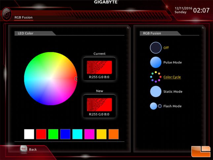The height and width of the screenshot is (160, 213).
Task: Pick the orange color swatch
Action: click(114, 134)
